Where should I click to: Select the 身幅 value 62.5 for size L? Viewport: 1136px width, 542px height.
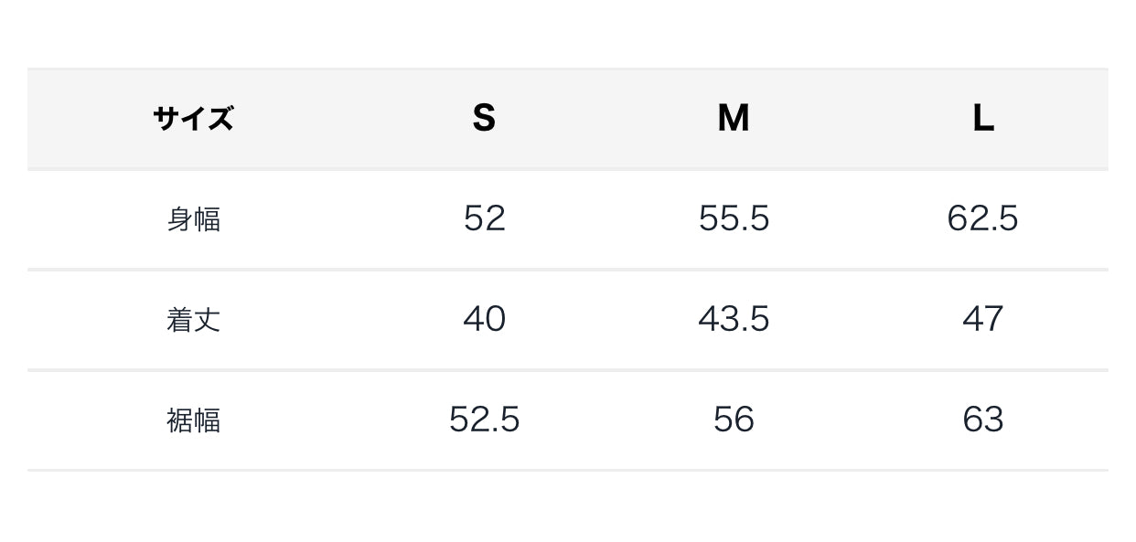(983, 218)
